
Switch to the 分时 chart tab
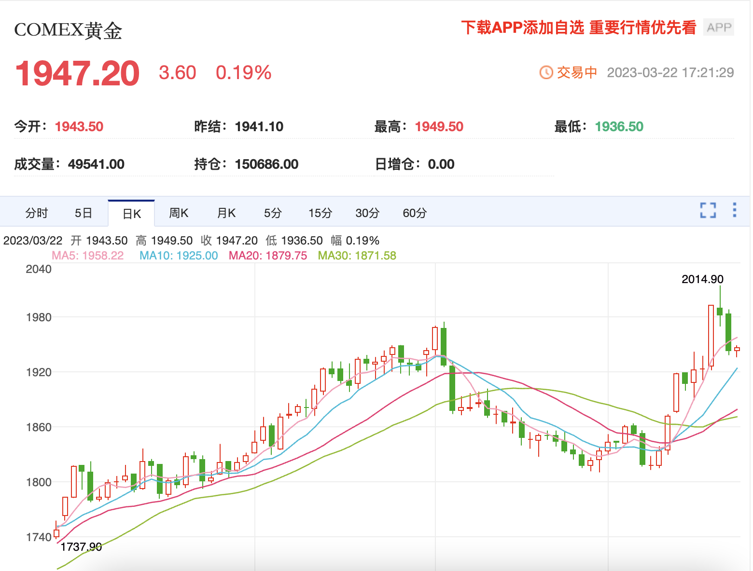pos(36,212)
